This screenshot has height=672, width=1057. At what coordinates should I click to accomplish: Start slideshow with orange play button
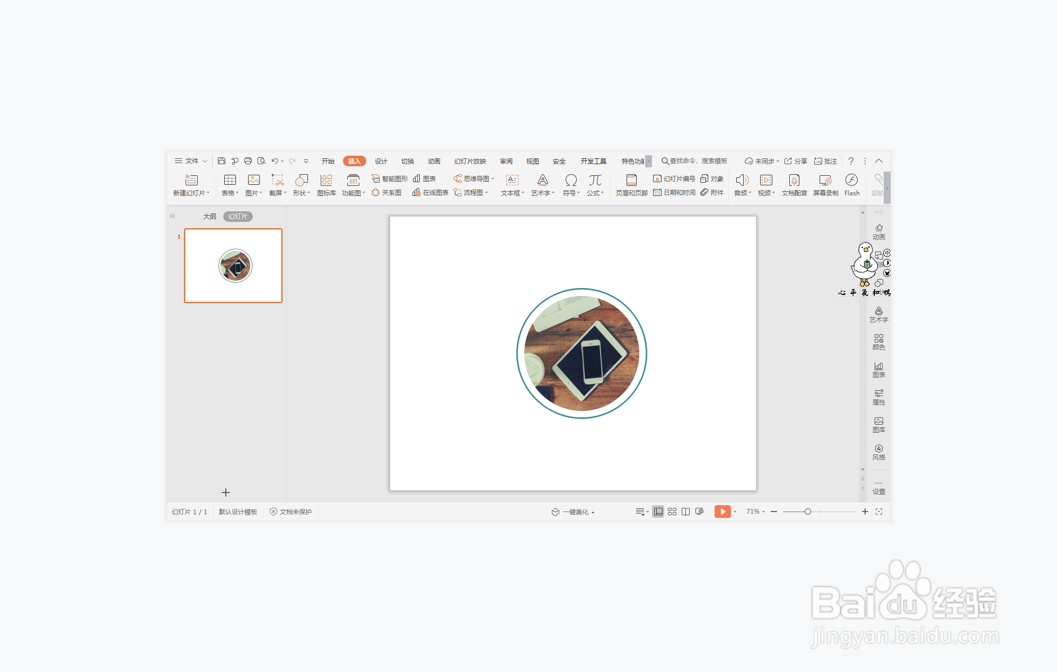coord(722,512)
